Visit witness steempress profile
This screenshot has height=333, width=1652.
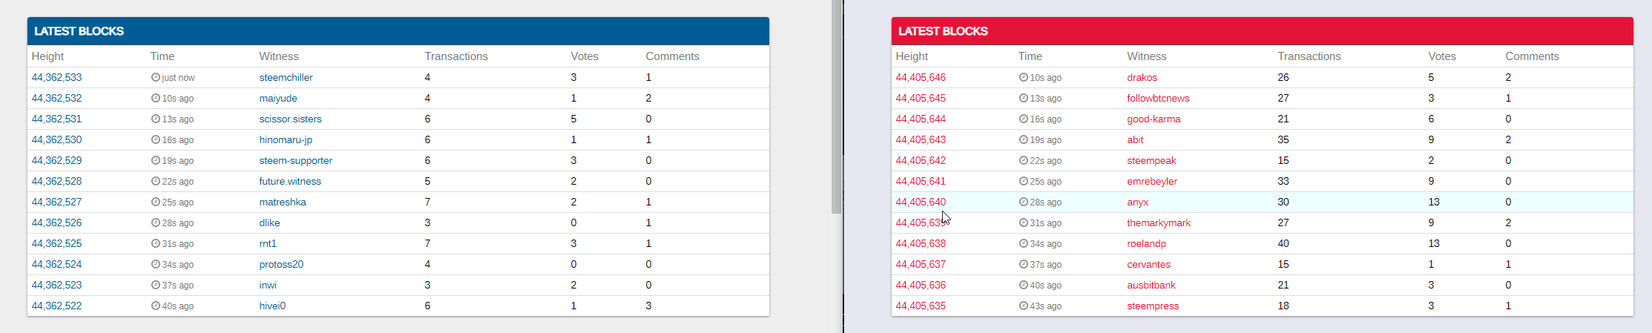click(x=1153, y=306)
